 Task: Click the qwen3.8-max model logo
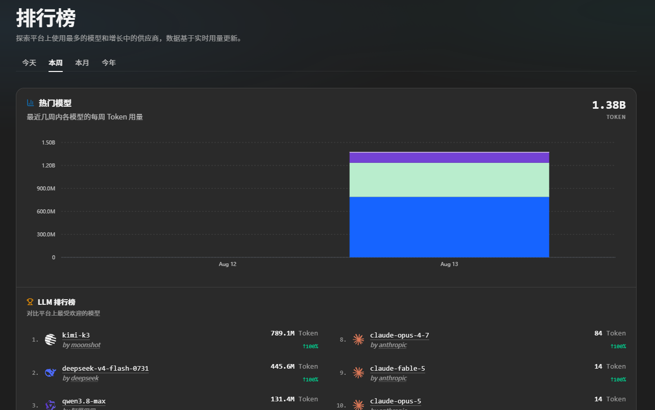tap(51, 405)
